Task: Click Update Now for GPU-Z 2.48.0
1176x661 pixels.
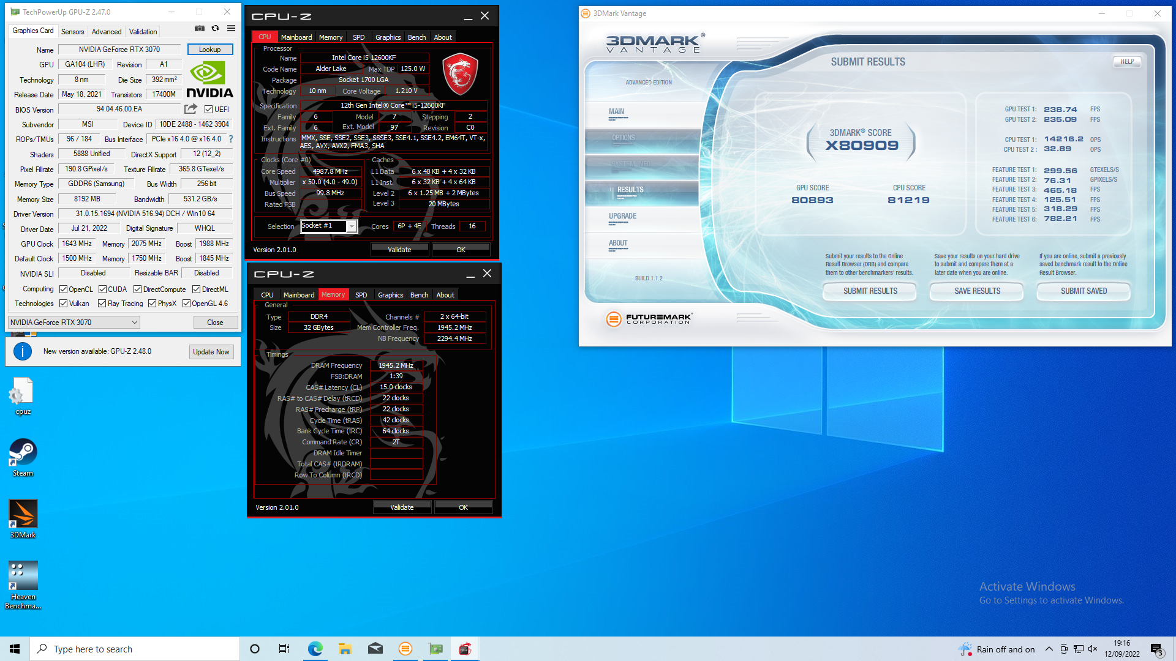Action: (x=211, y=351)
